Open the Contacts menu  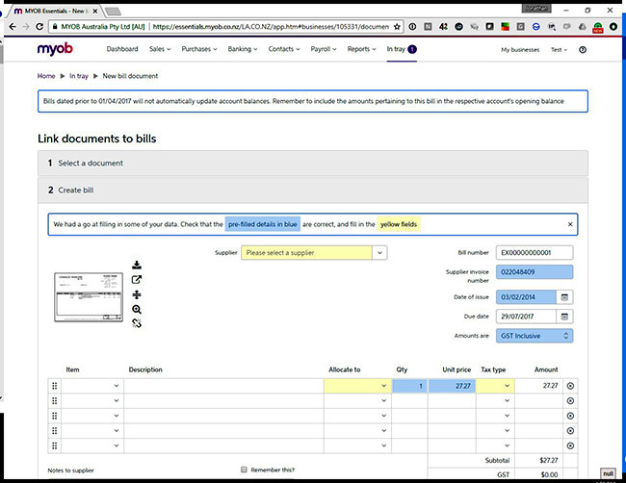click(x=284, y=49)
